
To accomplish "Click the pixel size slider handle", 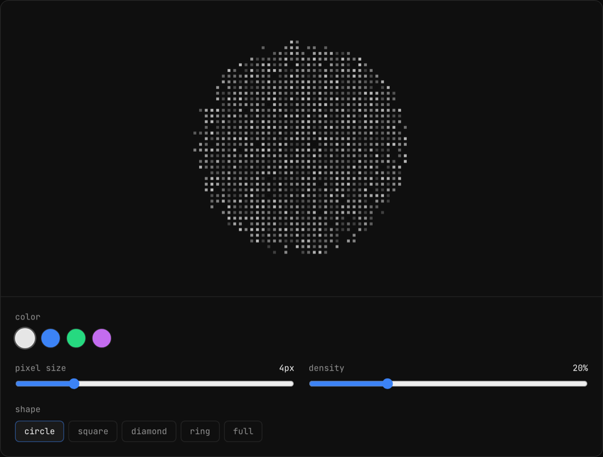I will point(74,384).
